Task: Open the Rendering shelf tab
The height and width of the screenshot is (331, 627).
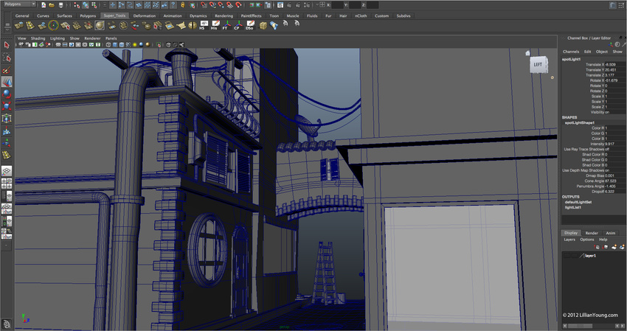Action: click(x=224, y=16)
